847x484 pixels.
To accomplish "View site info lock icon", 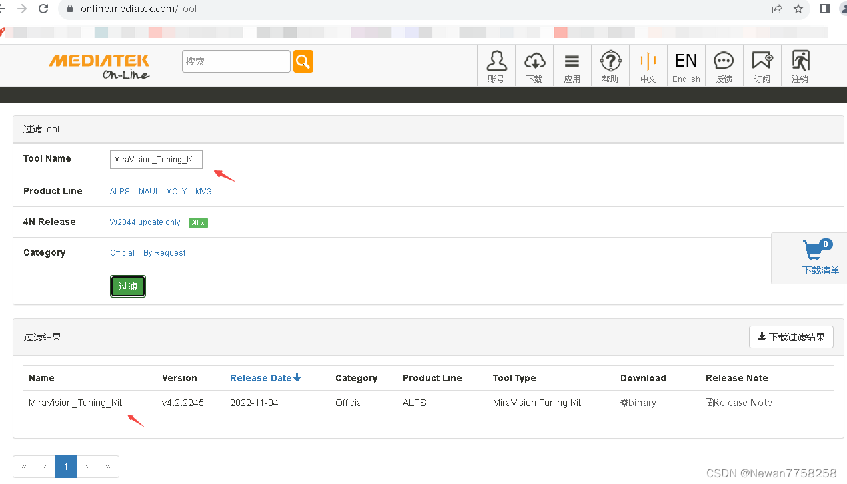I will tap(70, 9).
